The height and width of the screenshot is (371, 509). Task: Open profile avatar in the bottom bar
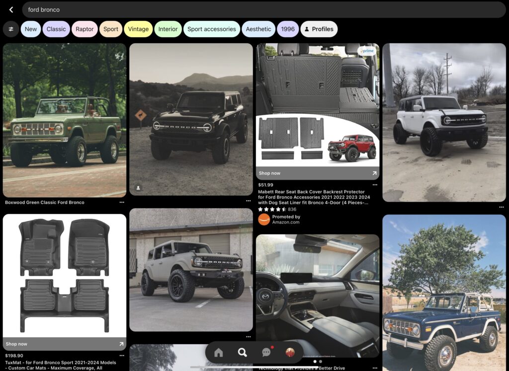pos(290,352)
